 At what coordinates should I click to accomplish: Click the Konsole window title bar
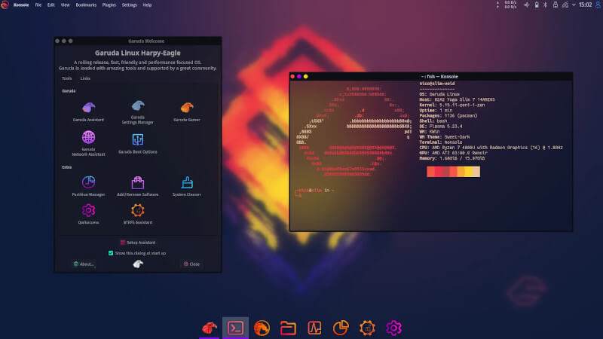[x=431, y=77]
